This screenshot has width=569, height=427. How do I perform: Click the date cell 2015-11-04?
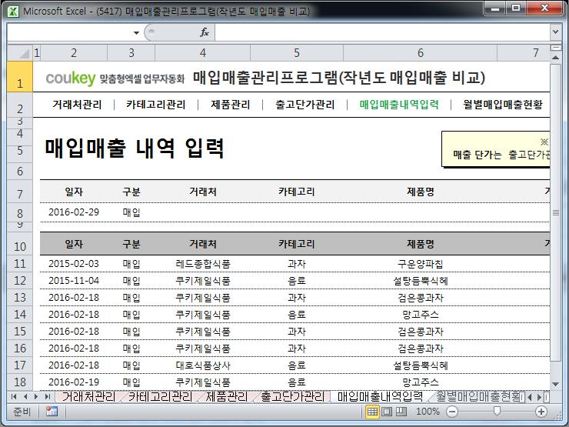coord(74,281)
